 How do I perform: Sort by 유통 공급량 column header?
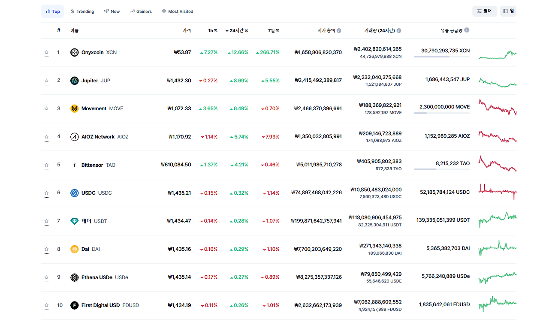point(452,30)
